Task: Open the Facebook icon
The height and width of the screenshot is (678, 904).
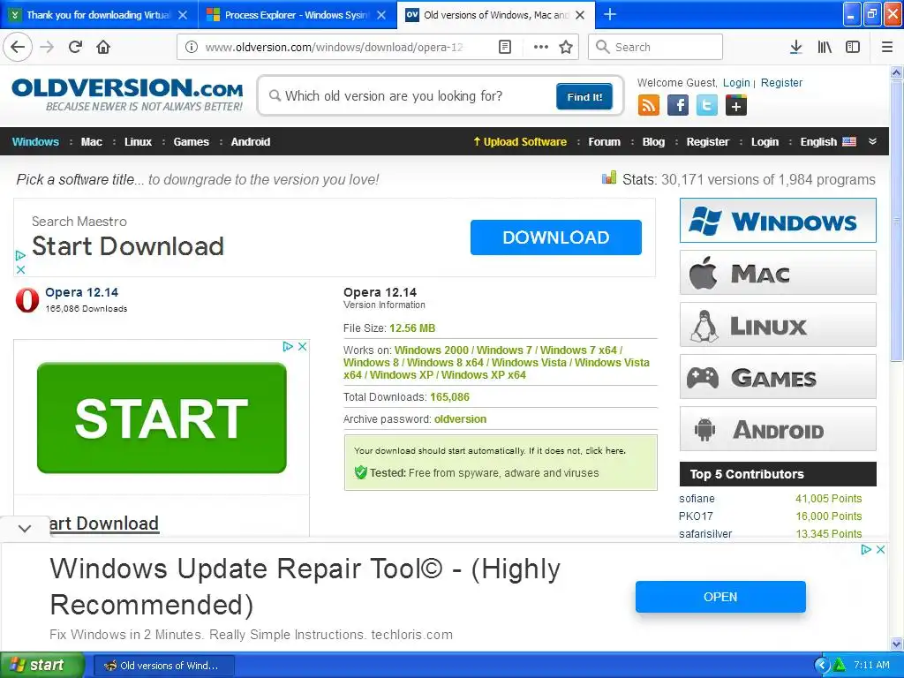Action: (678, 106)
